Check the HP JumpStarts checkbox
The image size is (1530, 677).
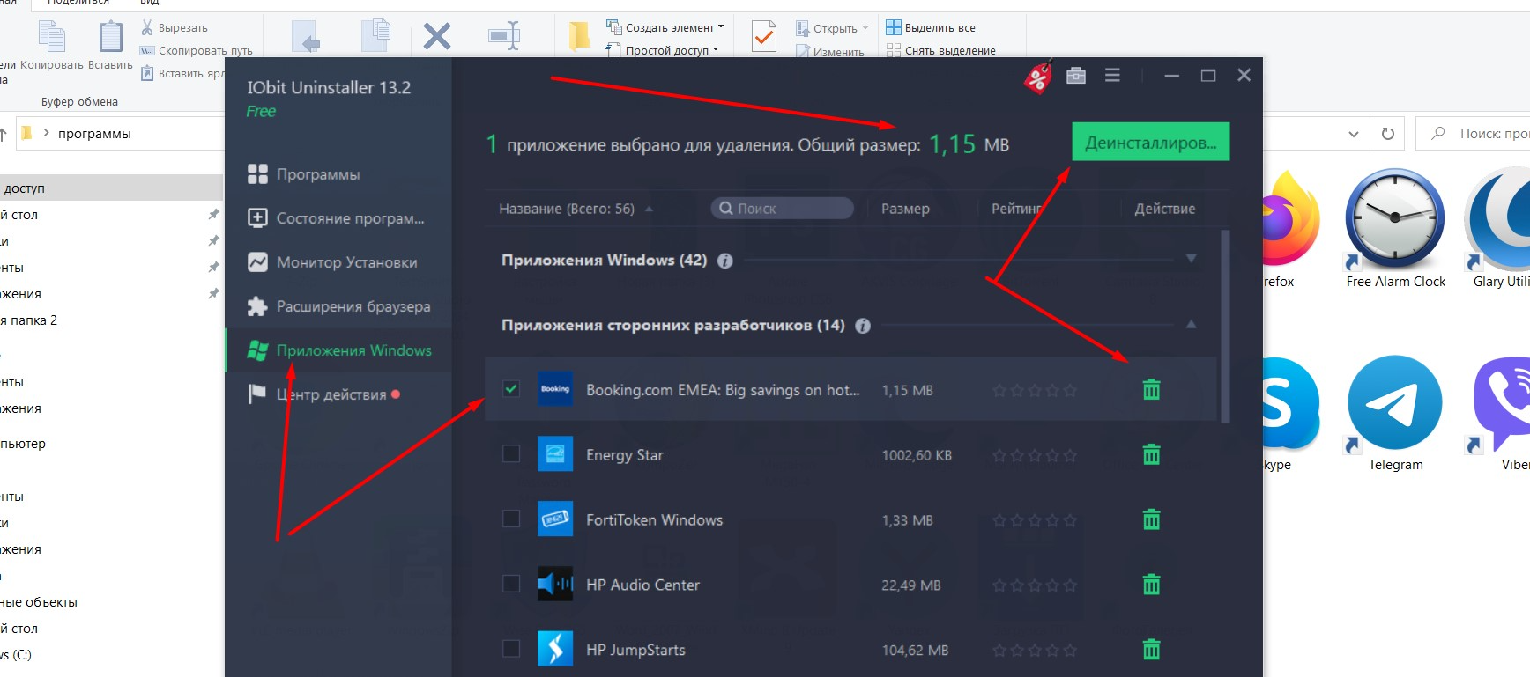(511, 649)
